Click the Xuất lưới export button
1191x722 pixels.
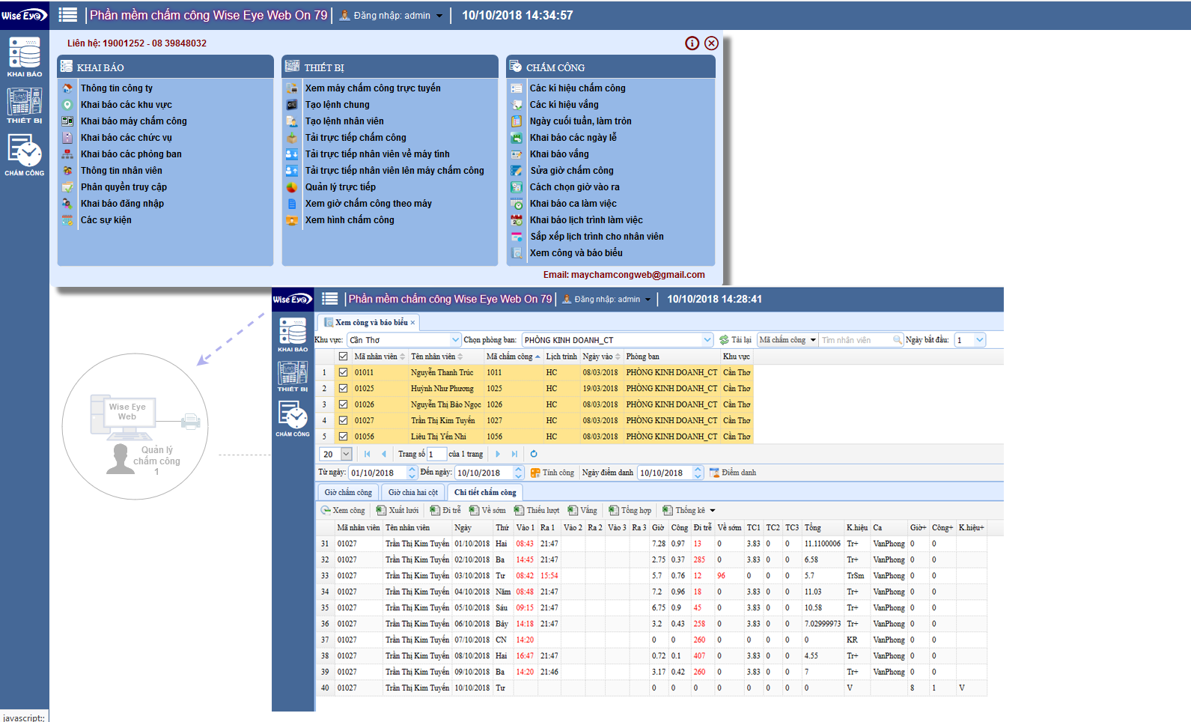(x=397, y=511)
